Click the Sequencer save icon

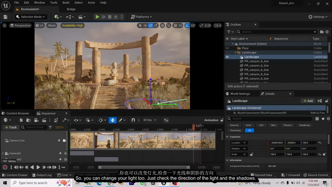(x=21, y=120)
